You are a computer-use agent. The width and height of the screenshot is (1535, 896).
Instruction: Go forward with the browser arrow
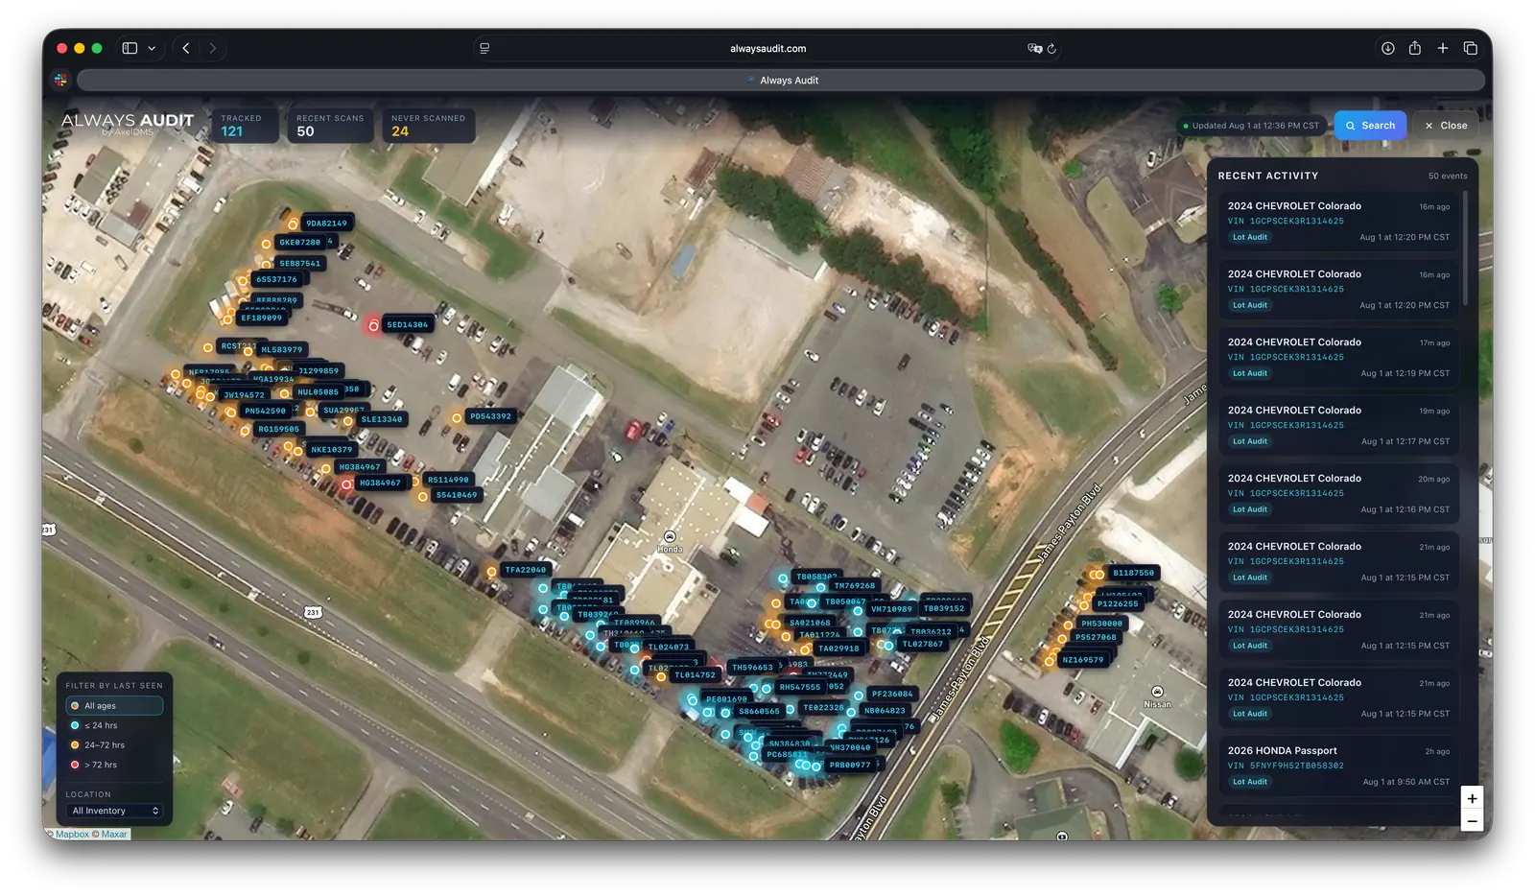[x=212, y=48]
